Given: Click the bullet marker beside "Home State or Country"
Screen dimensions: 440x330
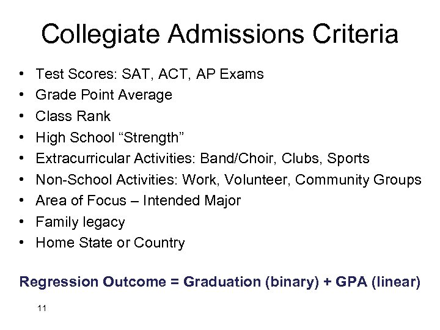Looking at the screenshot, I should pyautogui.click(x=22, y=243).
